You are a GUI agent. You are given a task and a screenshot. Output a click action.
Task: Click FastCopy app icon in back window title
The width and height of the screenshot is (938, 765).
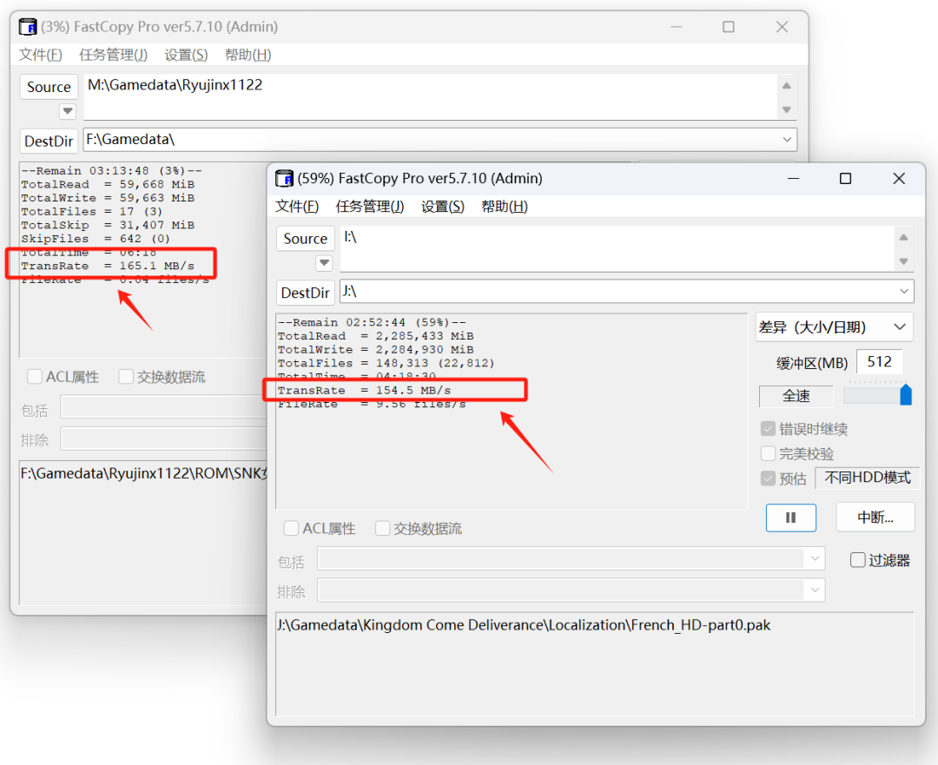(x=28, y=27)
